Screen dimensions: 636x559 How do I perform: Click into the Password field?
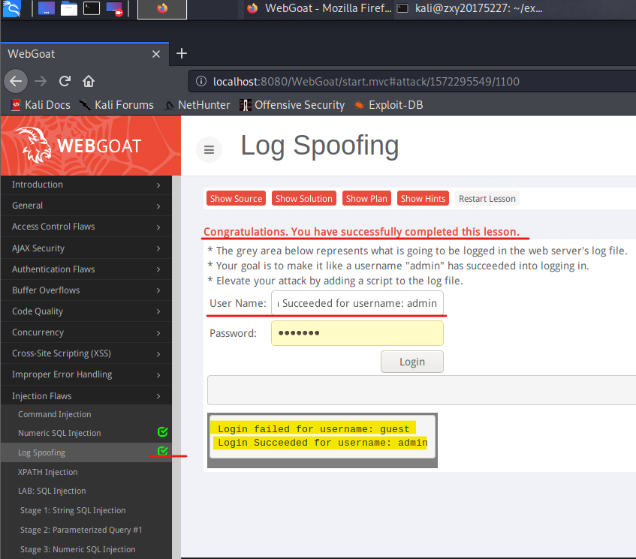357,333
